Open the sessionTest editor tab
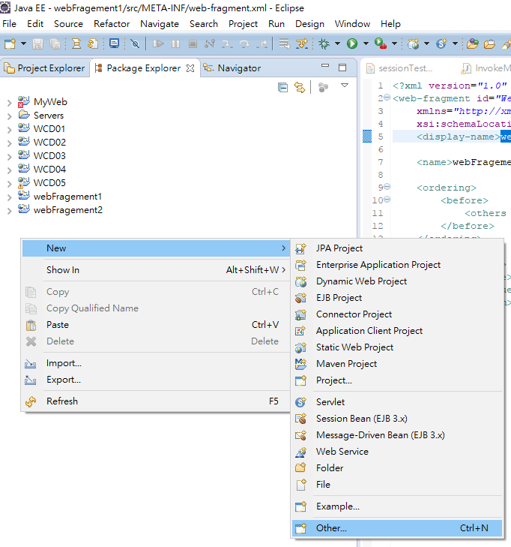Image resolution: width=511 pixels, height=547 pixels. (x=400, y=68)
